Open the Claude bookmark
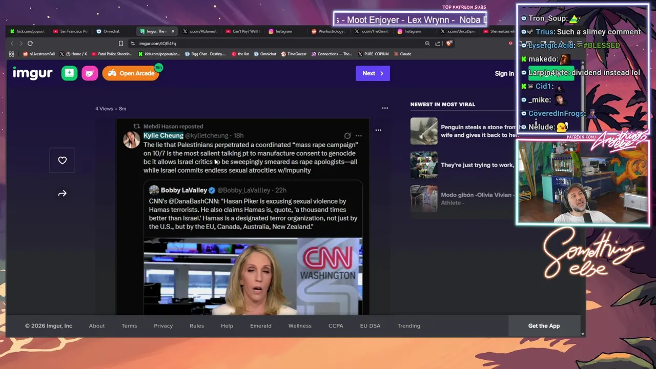 click(402, 54)
